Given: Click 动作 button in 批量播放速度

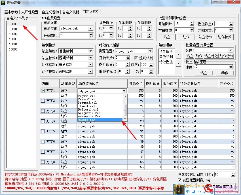Looking at the screenshot, I should pos(225,73).
